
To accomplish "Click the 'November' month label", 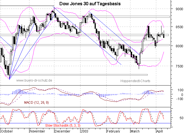I will coord(37,131).
